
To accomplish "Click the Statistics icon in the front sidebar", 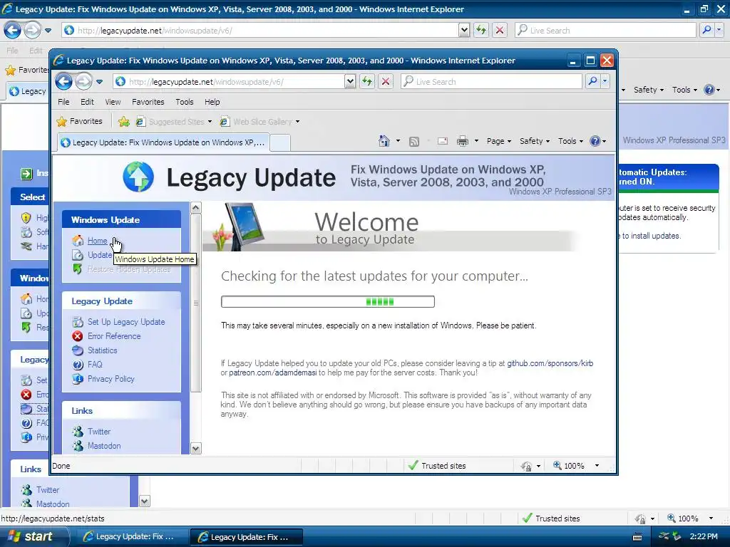I will pyautogui.click(x=78, y=350).
